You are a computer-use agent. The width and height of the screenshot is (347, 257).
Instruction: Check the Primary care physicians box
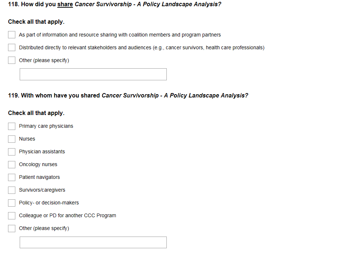12,126
